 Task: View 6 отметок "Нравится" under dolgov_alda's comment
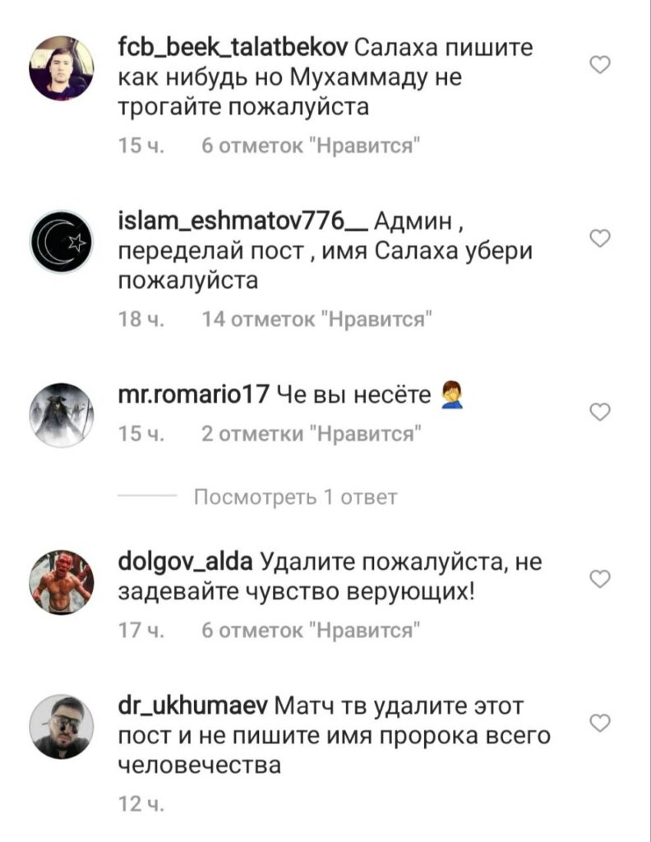(311, 630)
